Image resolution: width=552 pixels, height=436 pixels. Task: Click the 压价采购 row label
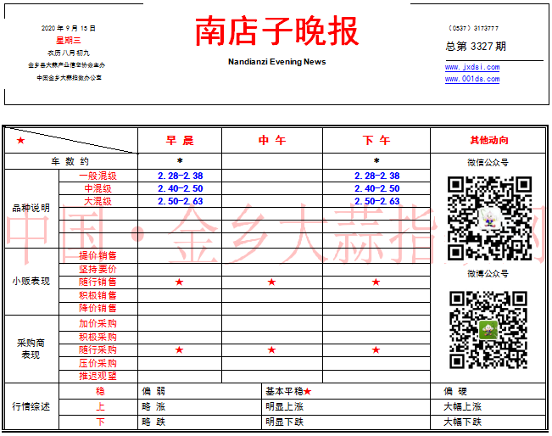[98, 363]
